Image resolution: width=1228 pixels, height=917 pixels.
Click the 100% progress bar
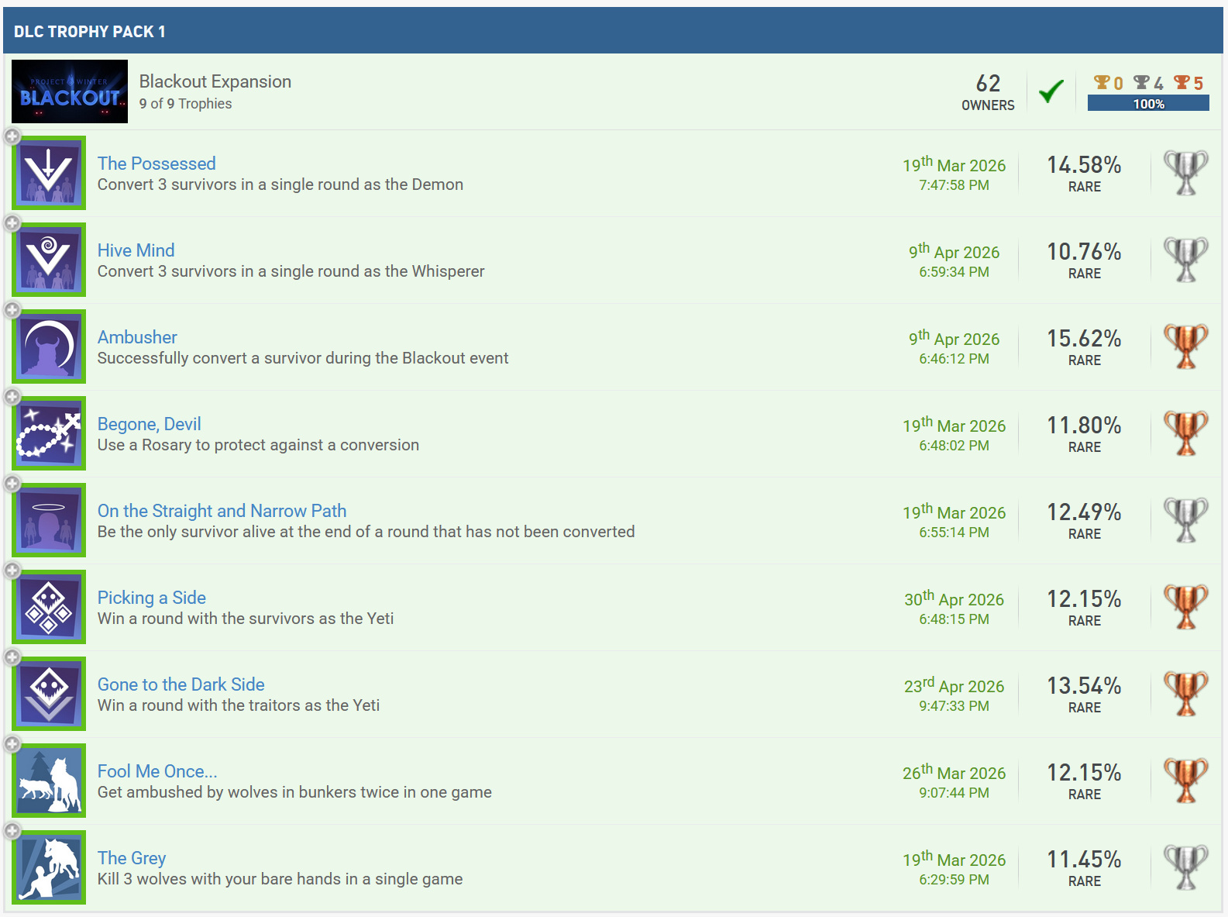[x=1148, y=104]
